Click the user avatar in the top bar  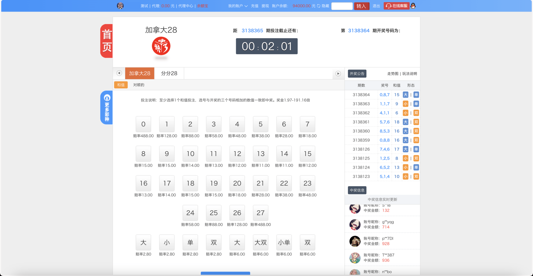tap(120, 5)
